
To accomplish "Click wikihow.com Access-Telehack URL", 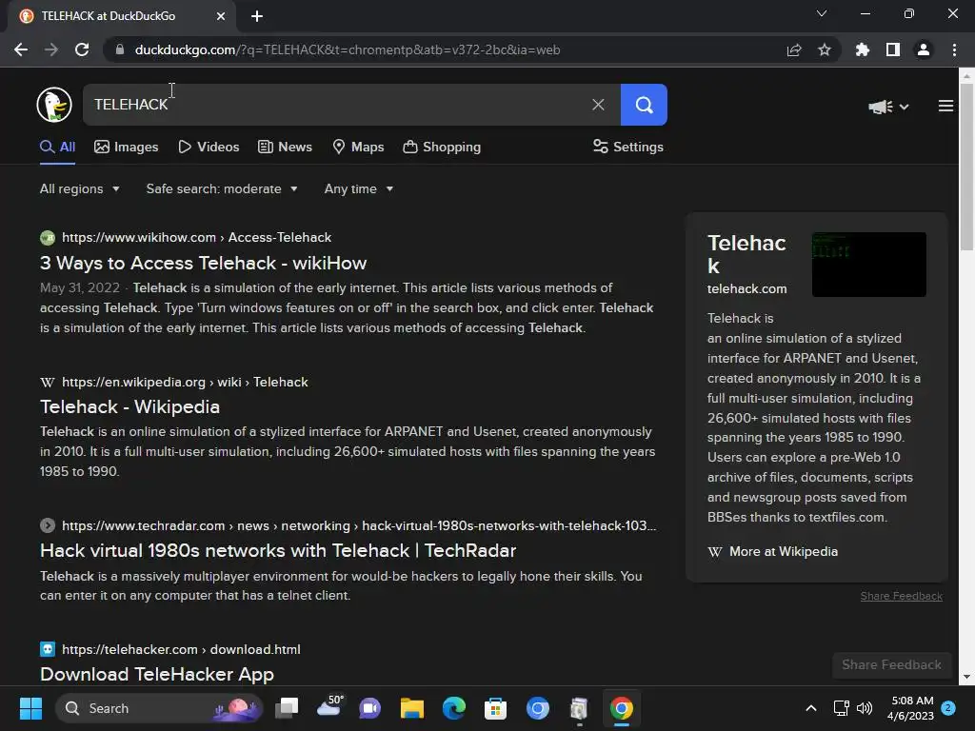I will [196, 237].
